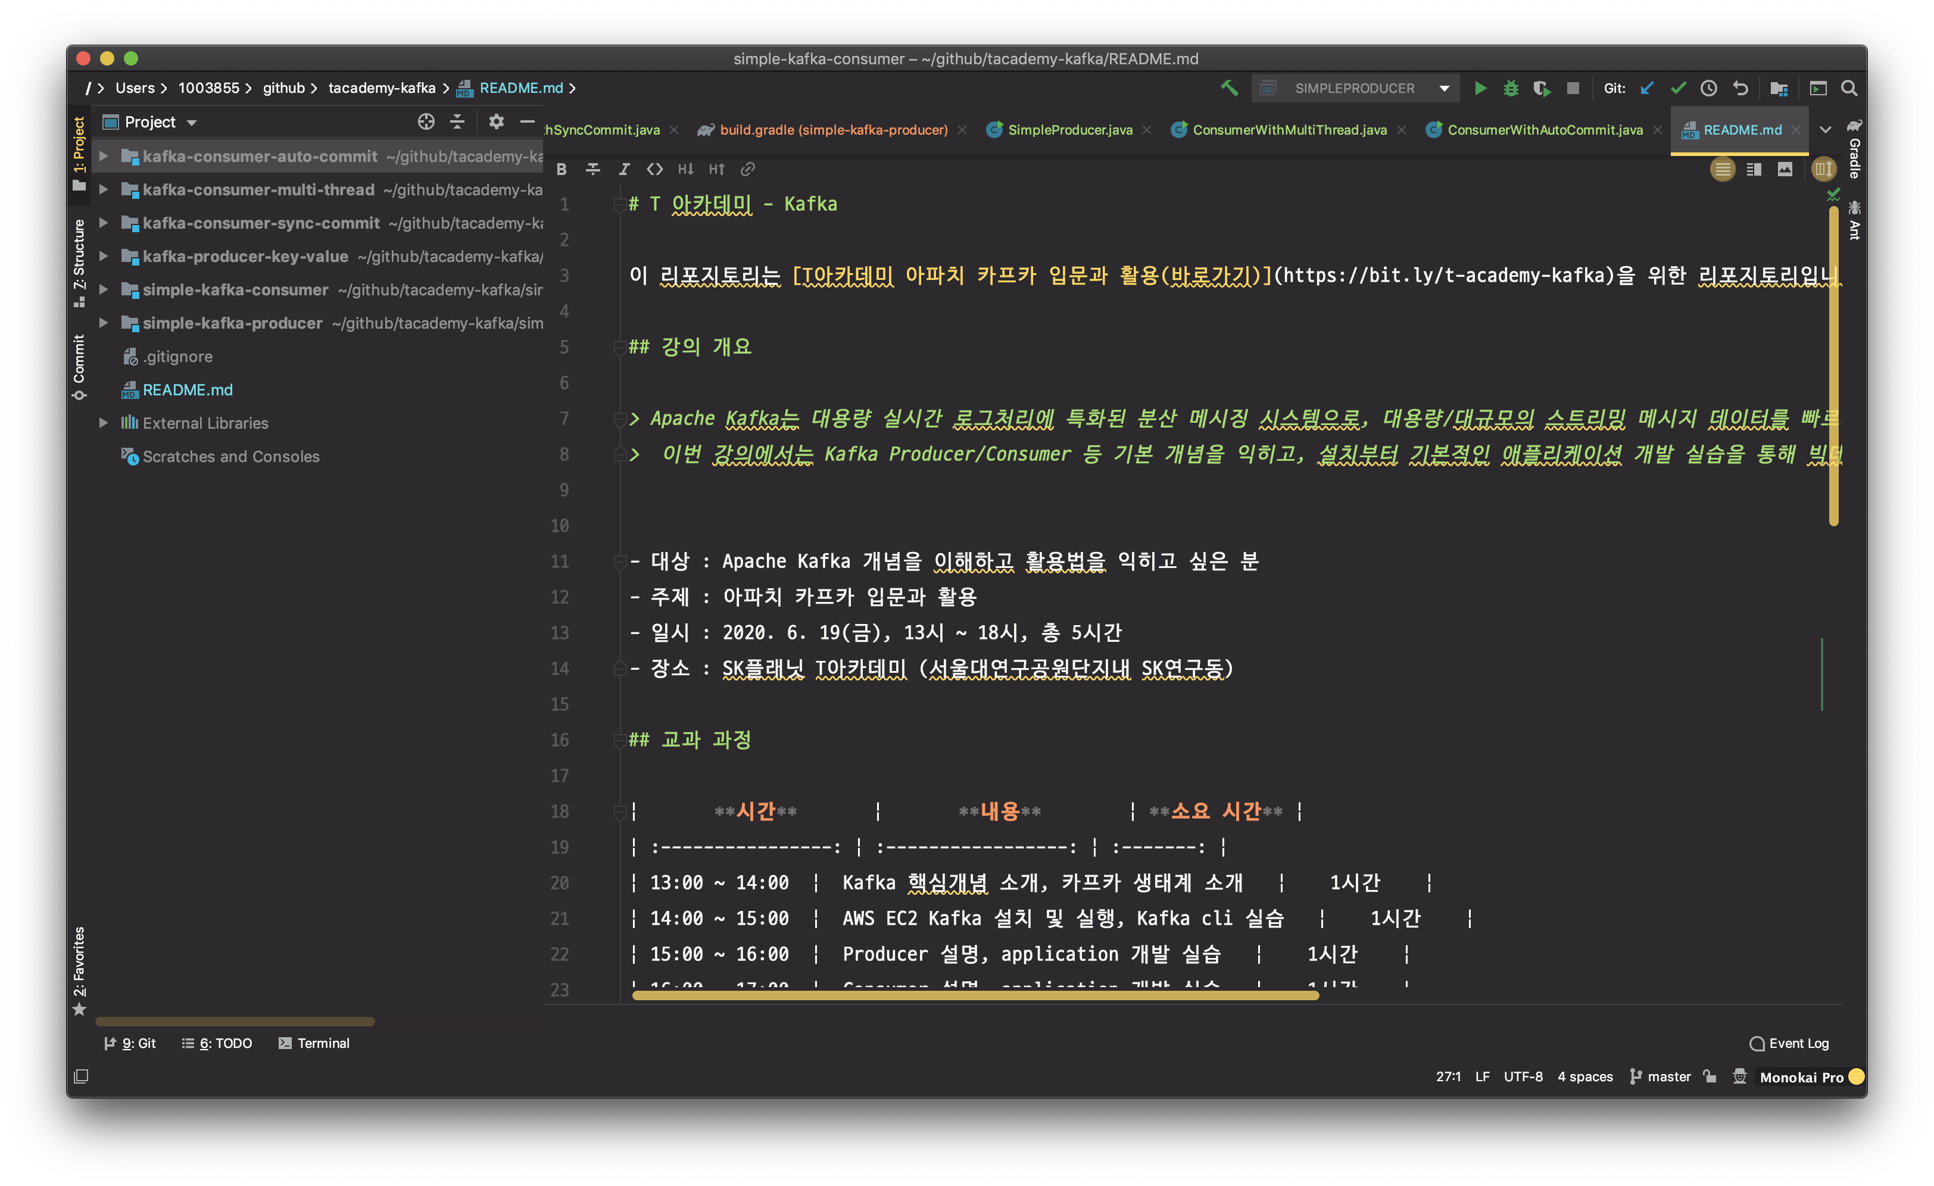Viewport: 1934px width, 1186px height.
Task: Start debugging with the bug icon
Action: click(x=1510, y=88)
